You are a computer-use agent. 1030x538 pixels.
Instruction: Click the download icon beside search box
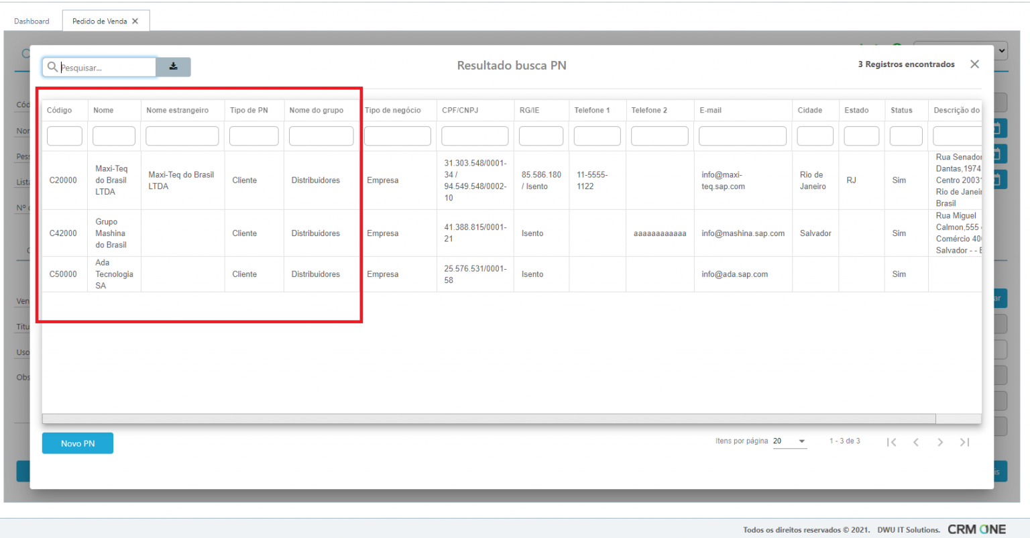[x=173, y=66]
